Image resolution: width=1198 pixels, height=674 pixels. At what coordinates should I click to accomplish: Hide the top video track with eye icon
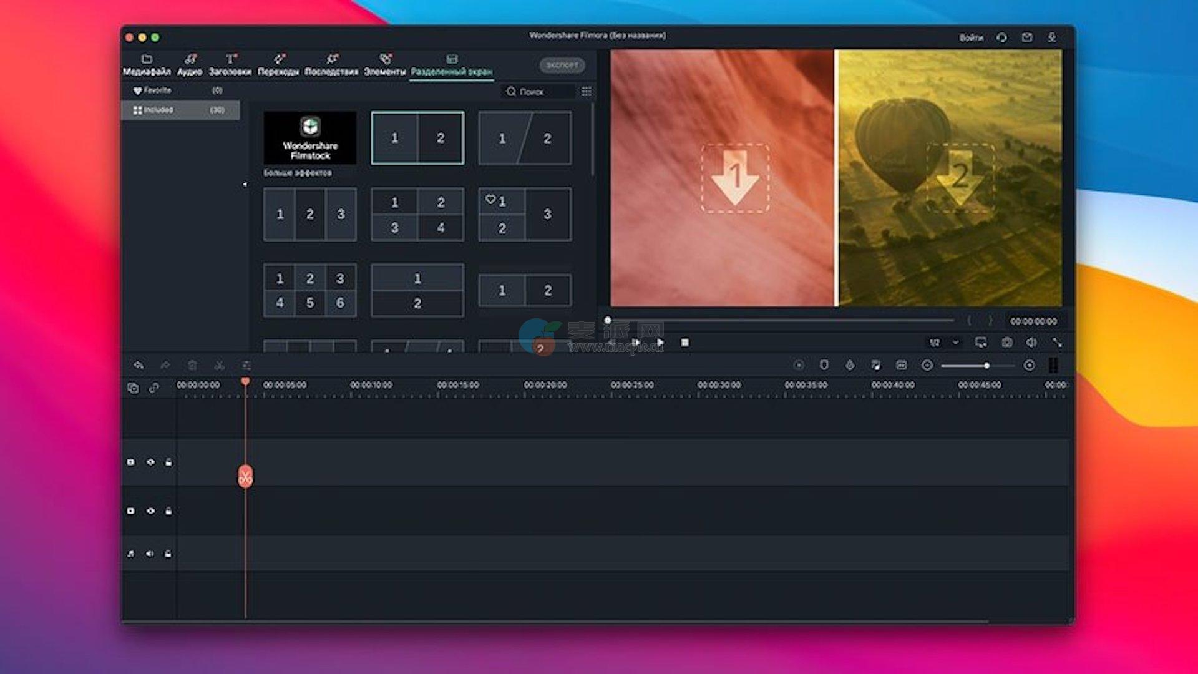pyautogui.click(x=150, y=462)
